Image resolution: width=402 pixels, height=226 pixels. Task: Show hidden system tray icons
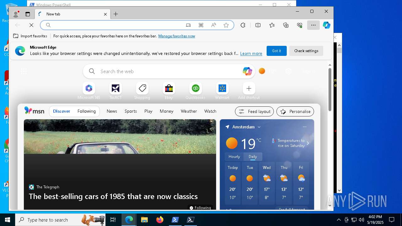(x=339, y=220)
